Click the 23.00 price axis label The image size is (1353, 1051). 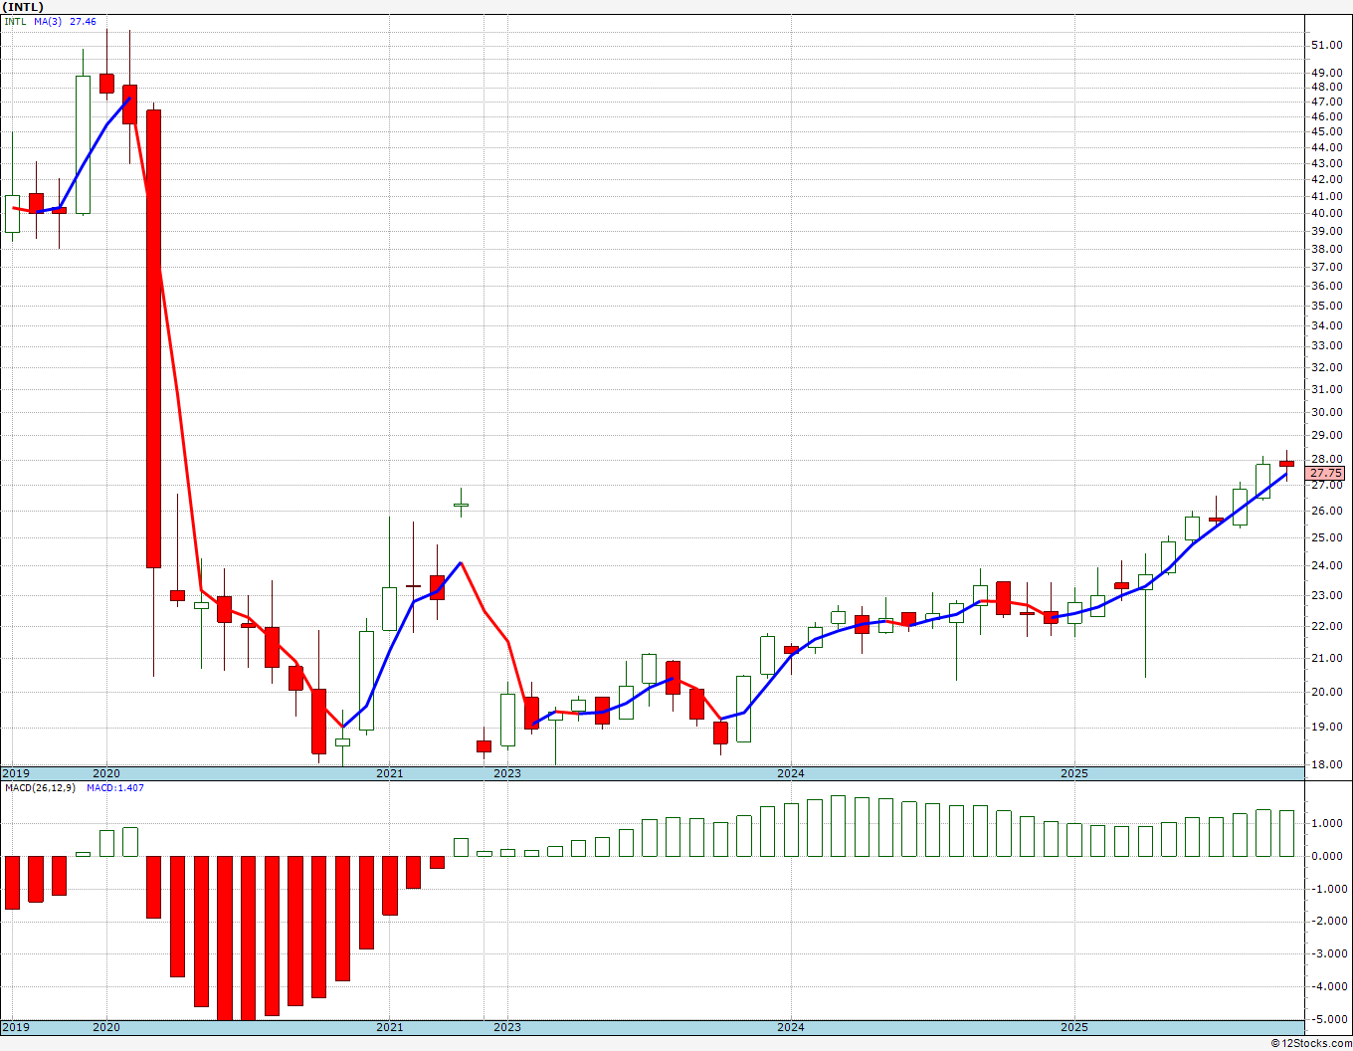(1326, 595)
